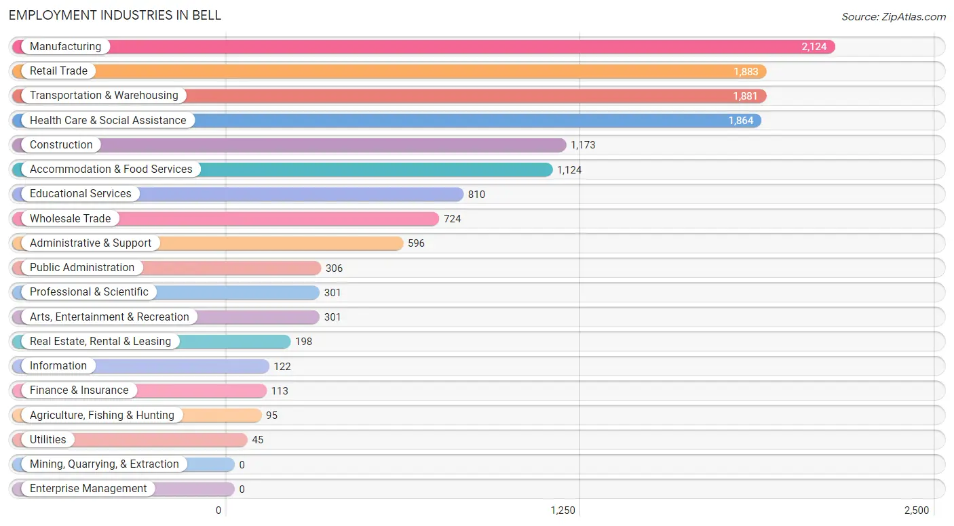Open the Source: ZipAtlas.com link
Image resolution: width=954 pixels, height=526 pixels.
[894, 17]
